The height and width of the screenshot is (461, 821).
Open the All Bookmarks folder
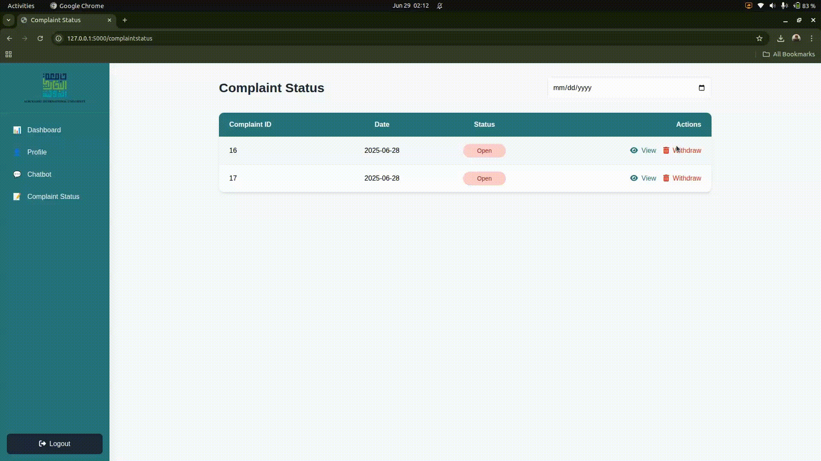click(789, 54)
